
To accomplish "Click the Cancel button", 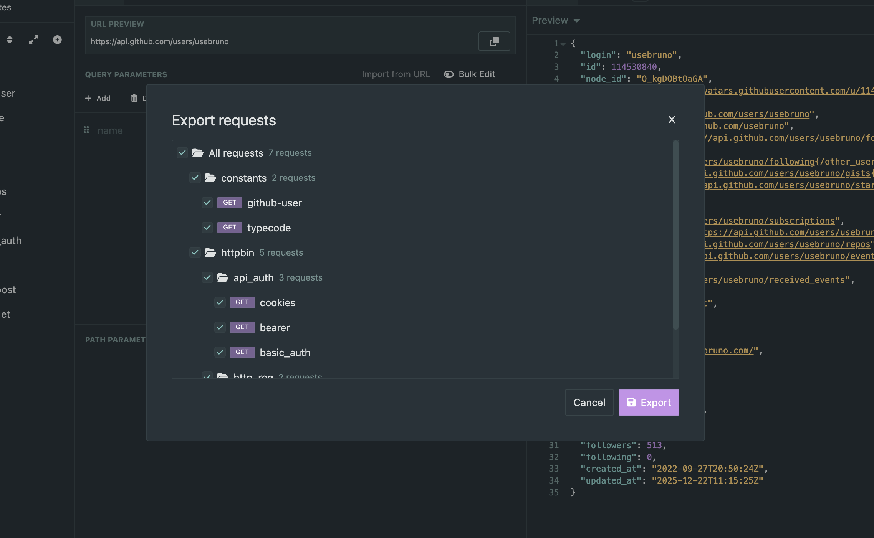I will coord(589,402).
